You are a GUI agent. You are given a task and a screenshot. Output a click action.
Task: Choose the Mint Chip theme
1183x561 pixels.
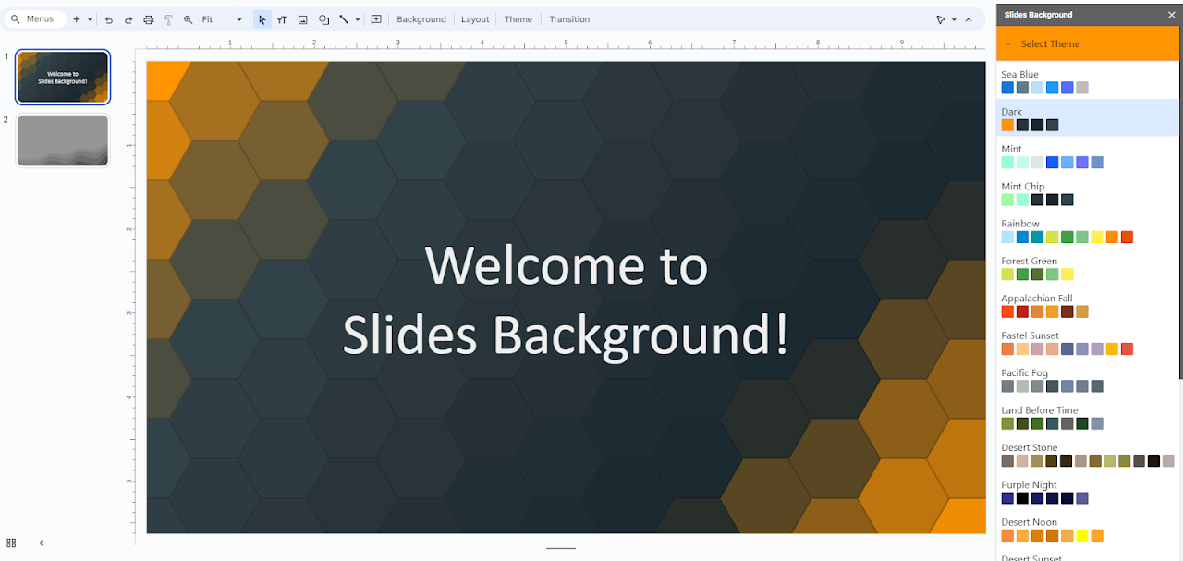click(1088, 193)
